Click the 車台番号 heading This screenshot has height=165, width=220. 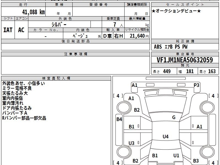185,54
